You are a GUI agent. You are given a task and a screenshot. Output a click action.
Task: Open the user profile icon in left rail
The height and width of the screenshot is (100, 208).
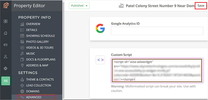tap(6, 57)
